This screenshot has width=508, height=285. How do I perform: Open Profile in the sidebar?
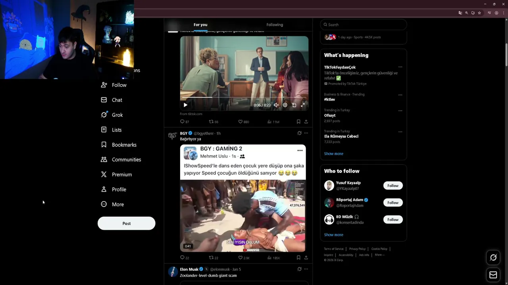(114, 190)
